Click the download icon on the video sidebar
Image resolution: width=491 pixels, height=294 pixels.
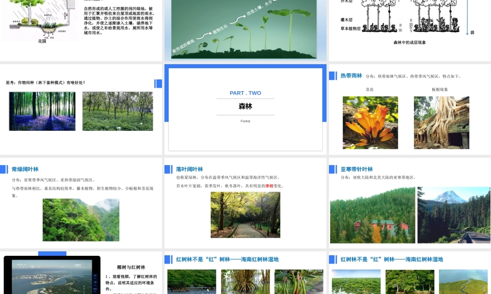click(x=94, y=284)
